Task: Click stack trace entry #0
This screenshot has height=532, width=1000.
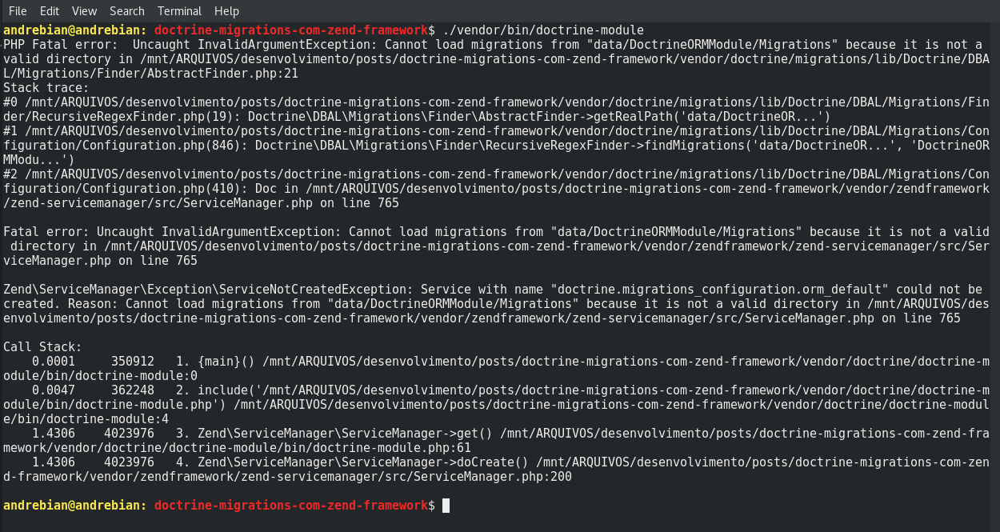Action: 496,110
